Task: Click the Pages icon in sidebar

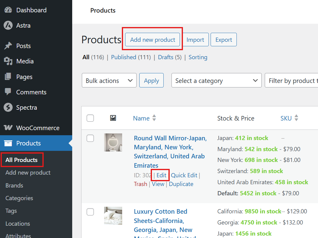Action: tap(8, 77)
